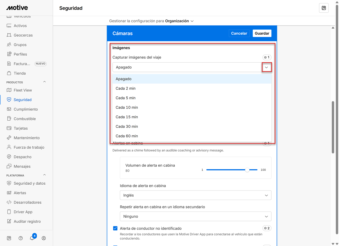
Task: Click the notifications bell icon
Action: click(x=32, y=238)
